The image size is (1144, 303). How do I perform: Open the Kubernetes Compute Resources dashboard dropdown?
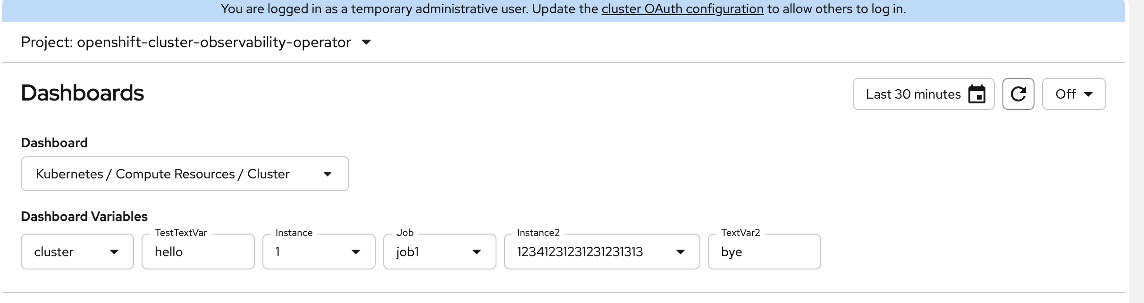(x=185, y=174)
